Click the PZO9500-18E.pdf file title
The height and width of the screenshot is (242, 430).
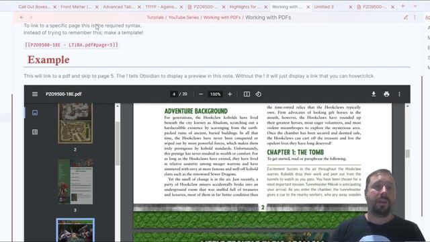(64, 94)
